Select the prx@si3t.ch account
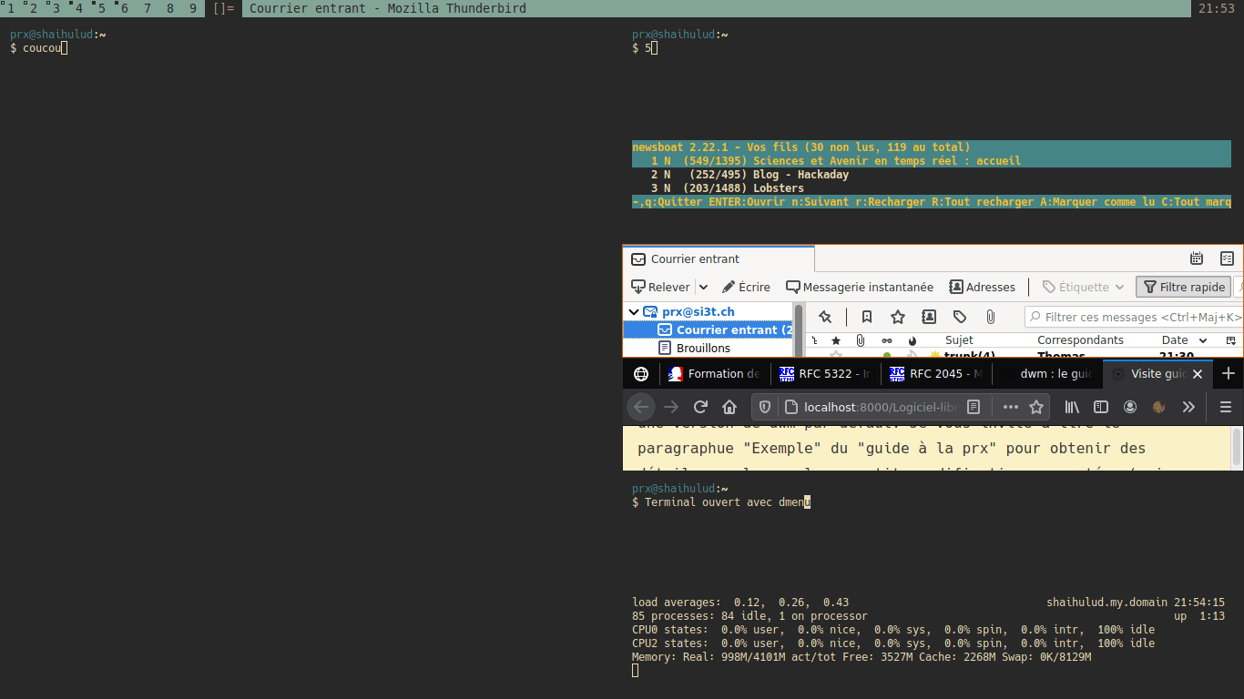This screenshot has width=1244, height=699. (698, 311)
